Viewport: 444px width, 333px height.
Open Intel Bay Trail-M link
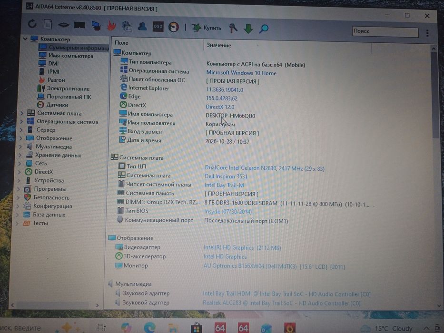pyautogui.click(x=224, y=185)
